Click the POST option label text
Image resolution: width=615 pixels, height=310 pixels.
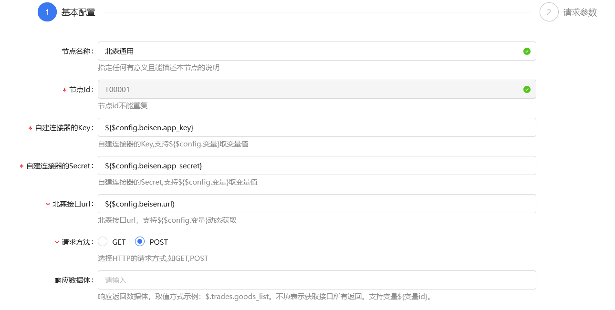point(158,242)
